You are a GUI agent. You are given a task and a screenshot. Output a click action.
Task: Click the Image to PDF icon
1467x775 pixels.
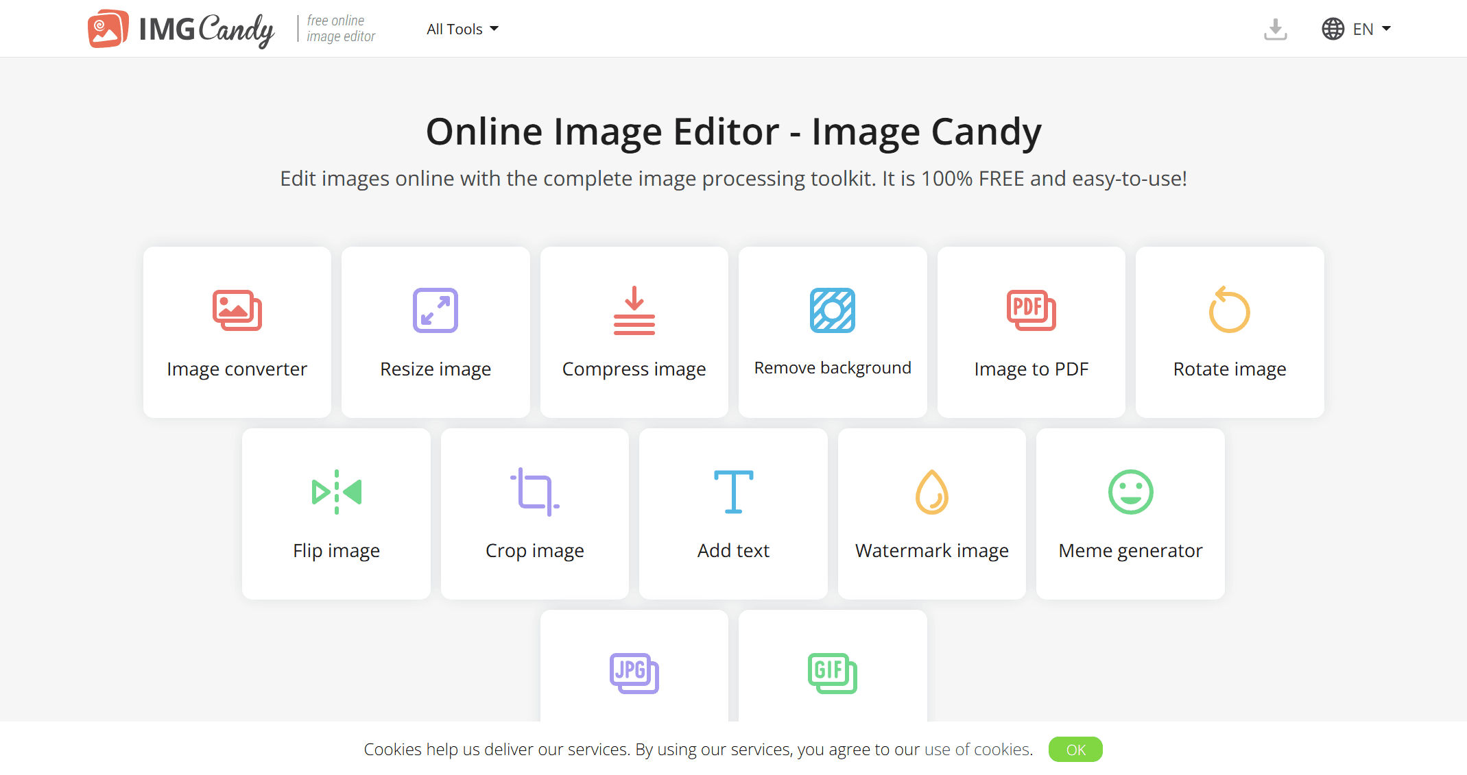click(1031, 310)
